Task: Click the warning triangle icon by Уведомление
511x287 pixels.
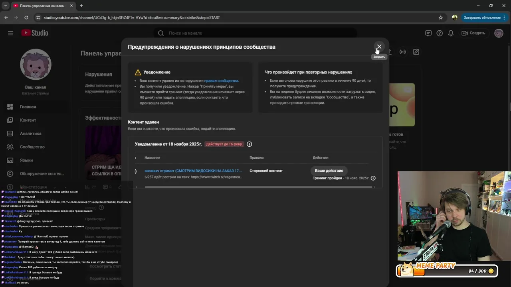Action: tap(138, 72)
